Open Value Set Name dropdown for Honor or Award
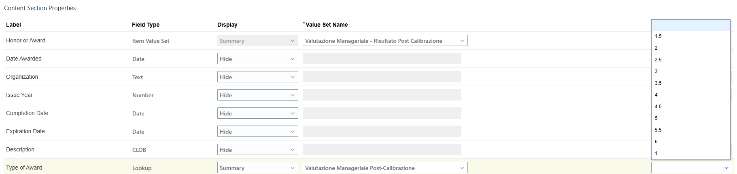 click(385, 40)
